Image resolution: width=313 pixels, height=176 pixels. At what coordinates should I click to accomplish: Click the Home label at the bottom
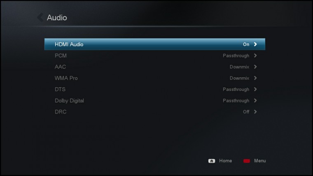pos(225,161)
